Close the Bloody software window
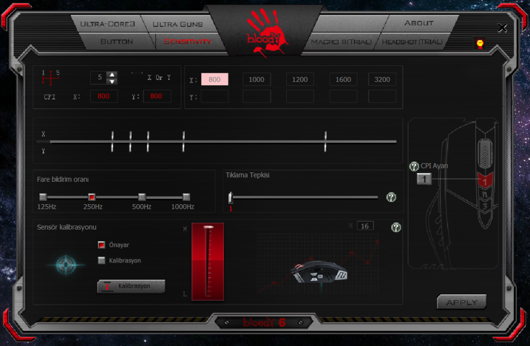 [x=502, y=28]
